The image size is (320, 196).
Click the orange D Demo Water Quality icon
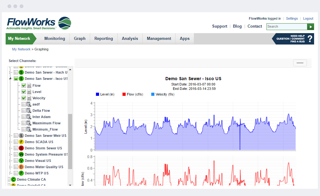[x=21, y=167]
